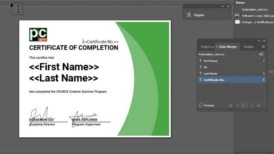Go to first record in Data Merge
The width and height of the screenshot is (274, 154).
231,106
